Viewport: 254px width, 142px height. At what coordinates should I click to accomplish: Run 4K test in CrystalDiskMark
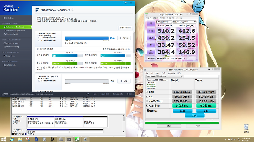(x=151, y=45)
